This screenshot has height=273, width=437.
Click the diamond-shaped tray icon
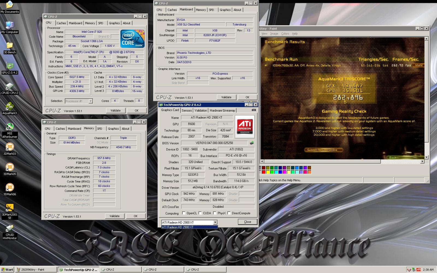(x=409, y=270)
